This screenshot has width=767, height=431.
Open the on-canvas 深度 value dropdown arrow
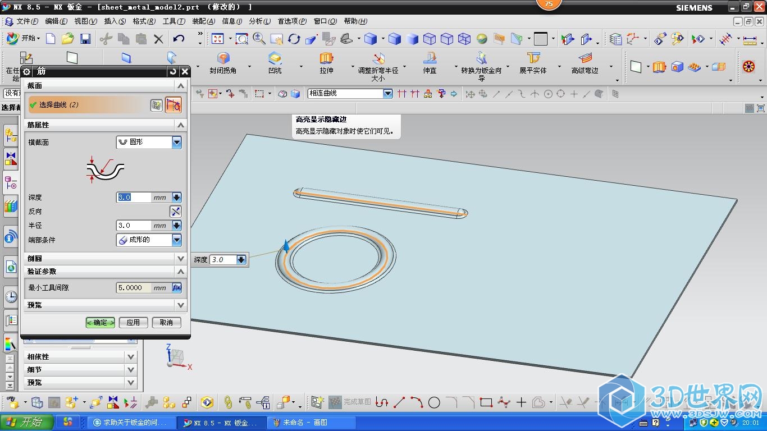point(241,260)
